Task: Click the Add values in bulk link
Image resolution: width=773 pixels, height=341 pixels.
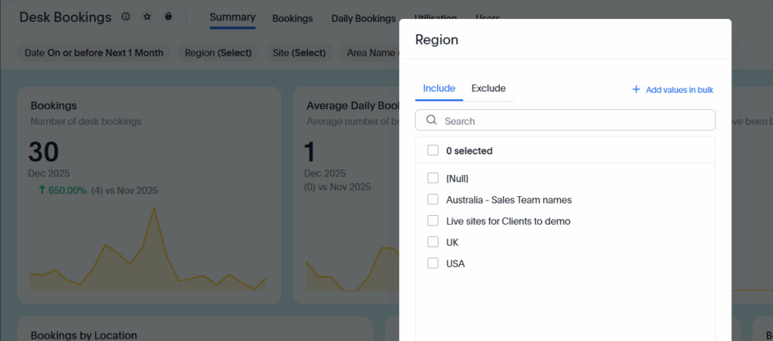Action: click(x=679, y=90)
